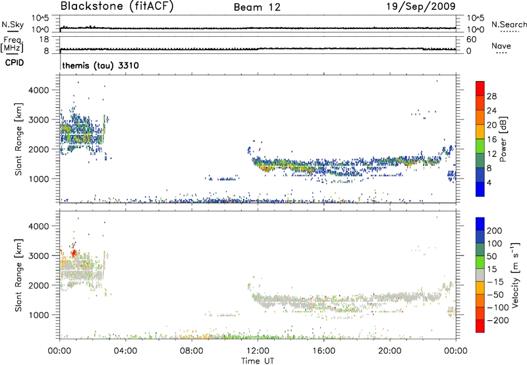527x365 pixels.
Task: Click the "Slant Range [km]" label of power panel
Action: pyautogui.click(x=18, y=139)
